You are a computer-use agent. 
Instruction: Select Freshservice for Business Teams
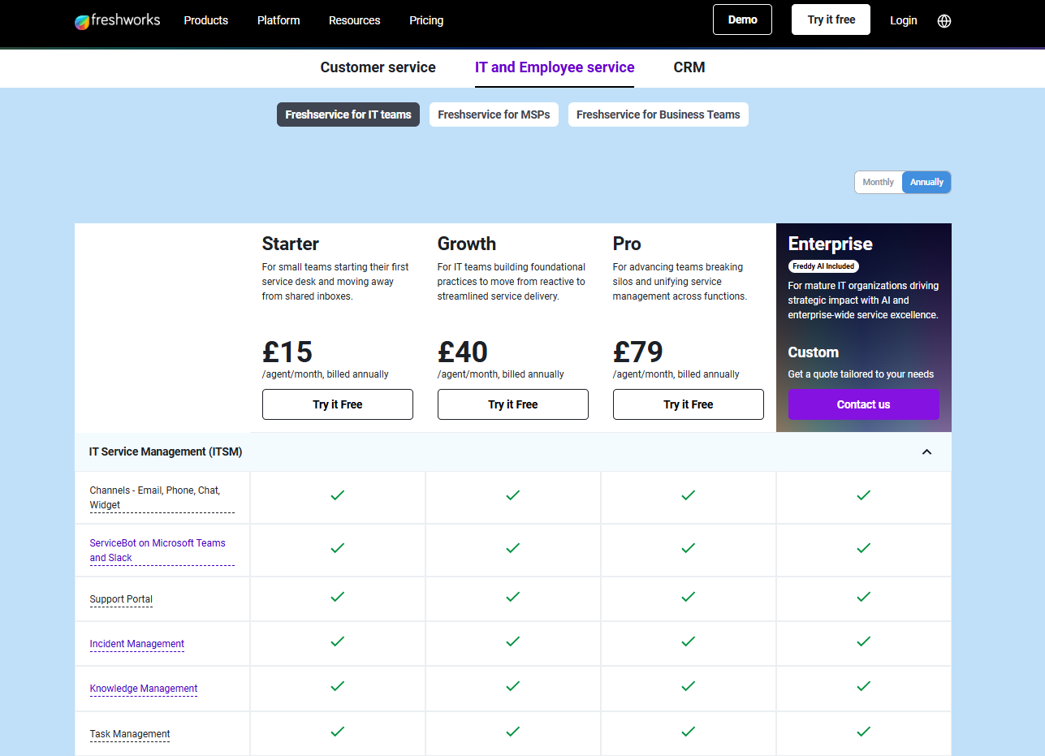tap(658, 114)
